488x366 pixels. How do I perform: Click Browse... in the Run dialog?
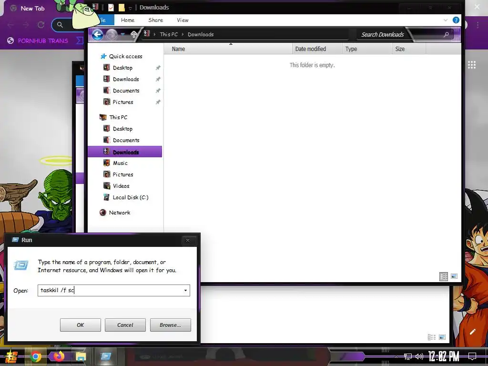(x=170, y=325)
